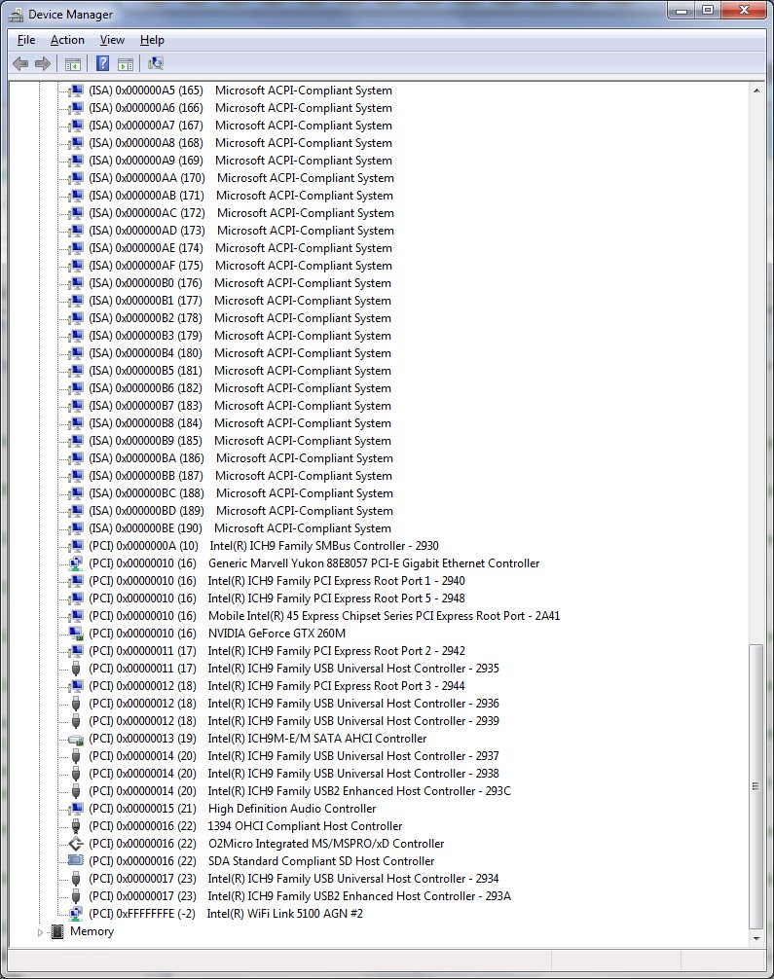The height and width of the screenshot is (979, 774).
Task: Select ISA 0x000000B4 (180) entry
Action: point(240,352)
